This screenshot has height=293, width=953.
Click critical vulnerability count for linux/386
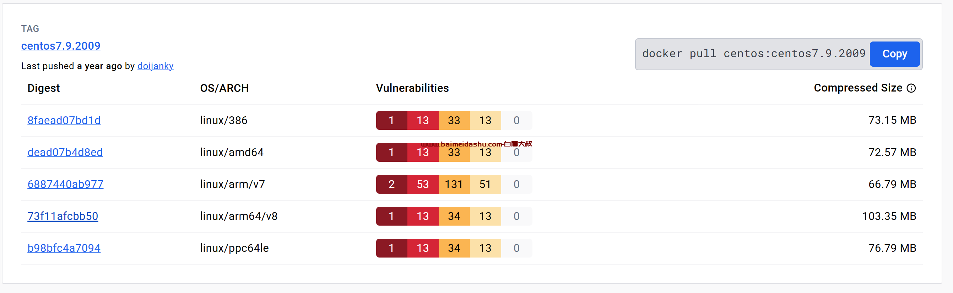[391, 121]
